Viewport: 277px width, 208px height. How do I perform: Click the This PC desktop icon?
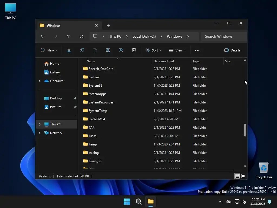click(x=11, y=11)
